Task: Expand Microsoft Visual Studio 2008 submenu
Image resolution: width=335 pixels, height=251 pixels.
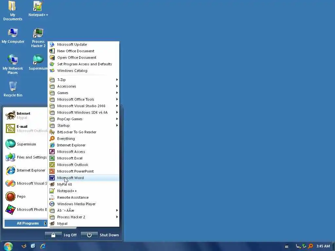Action: tap(83, 106)
